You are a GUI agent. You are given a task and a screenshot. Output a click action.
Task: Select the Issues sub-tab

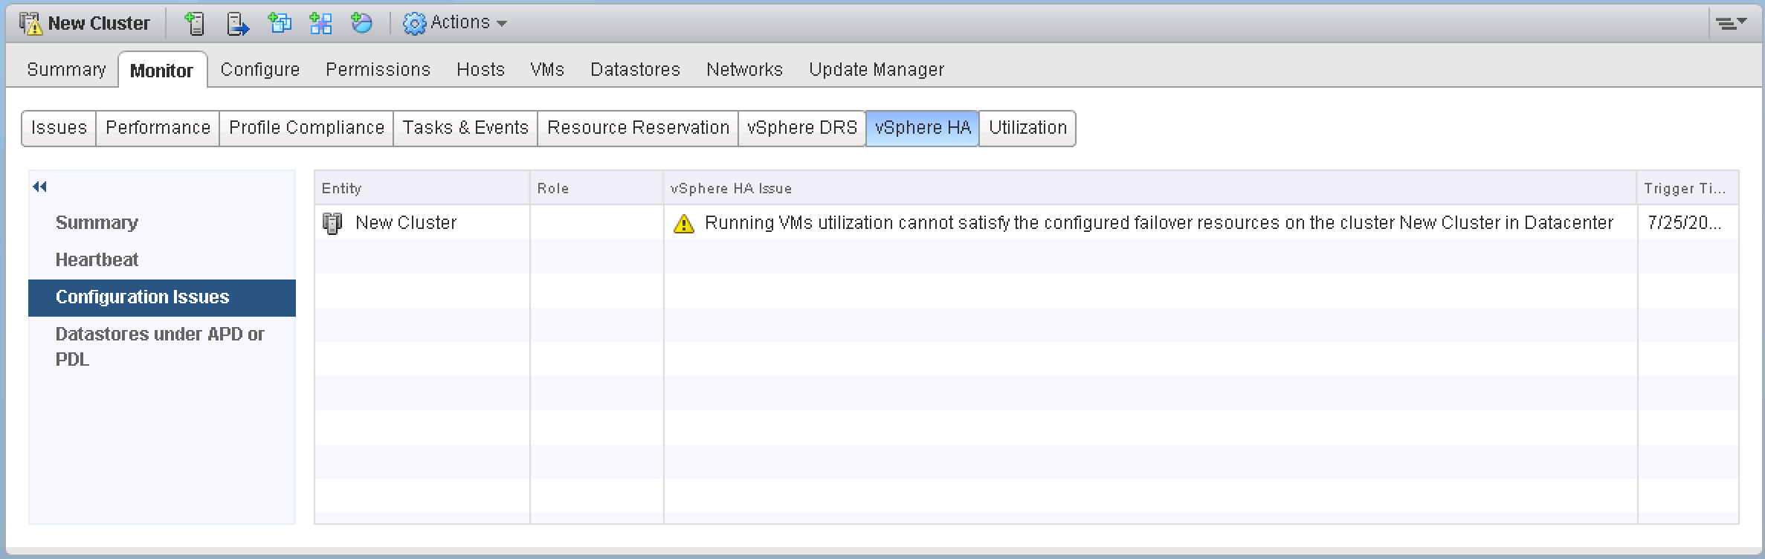click(x=59, y=128)
